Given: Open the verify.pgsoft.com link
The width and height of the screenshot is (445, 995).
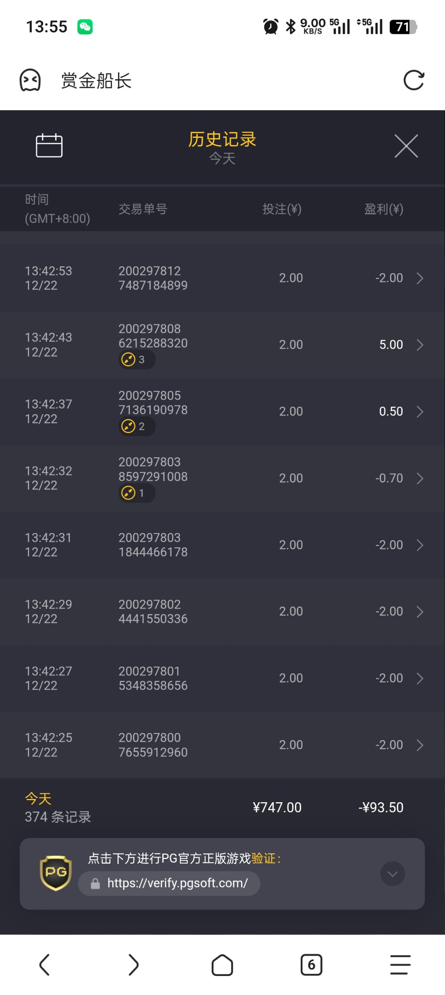Looking at the screenshot, I should 177,883.
